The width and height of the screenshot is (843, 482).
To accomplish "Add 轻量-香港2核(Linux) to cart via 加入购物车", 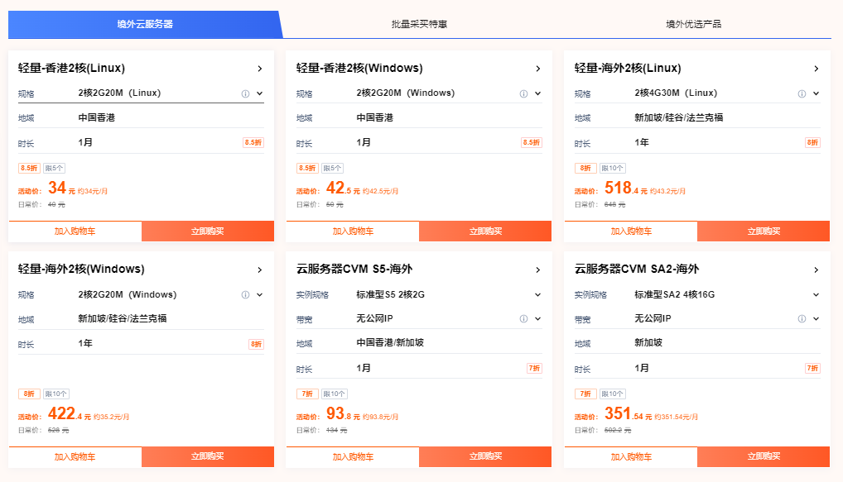I will tap(75, 231).
